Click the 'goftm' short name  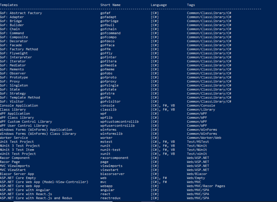pyautogui.click(x=105, y=98)
